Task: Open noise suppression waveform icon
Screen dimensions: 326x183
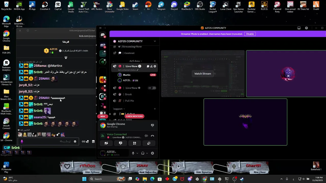Action: pos(146,136)
